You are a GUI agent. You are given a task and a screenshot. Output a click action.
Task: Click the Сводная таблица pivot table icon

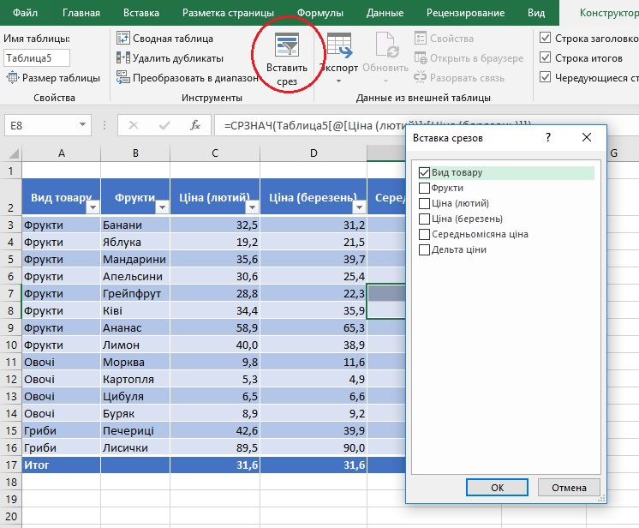coord(122,39)
